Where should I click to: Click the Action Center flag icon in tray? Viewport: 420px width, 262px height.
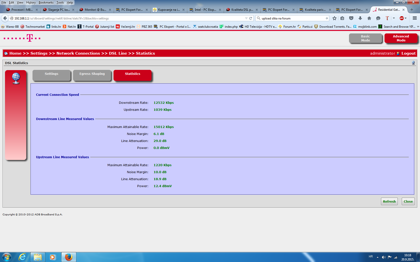click(390, 257)
